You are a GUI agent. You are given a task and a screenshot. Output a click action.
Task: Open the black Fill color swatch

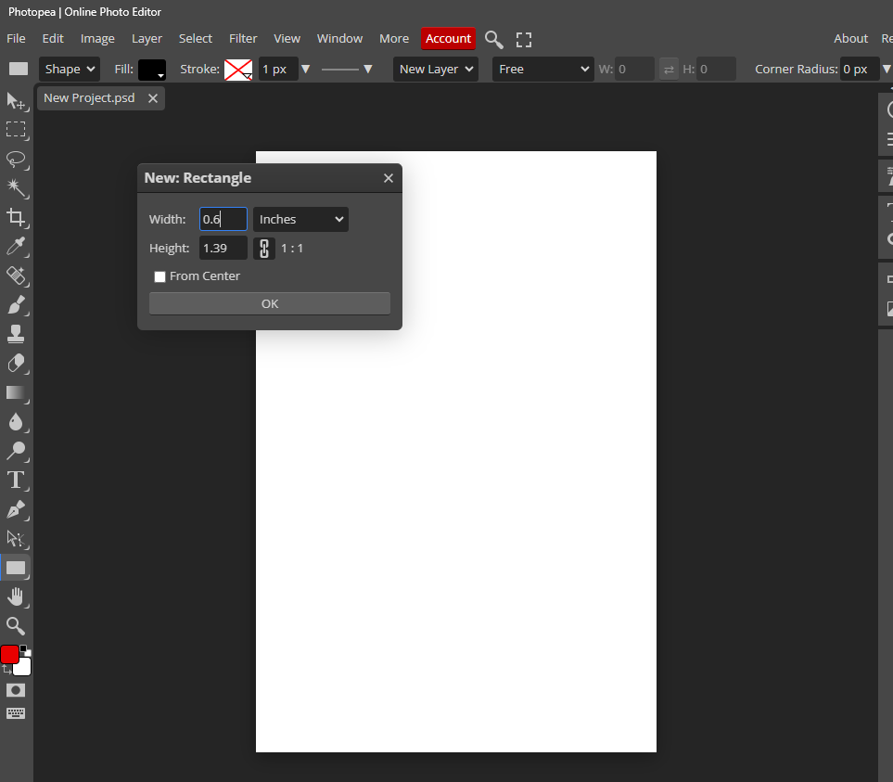151,70
